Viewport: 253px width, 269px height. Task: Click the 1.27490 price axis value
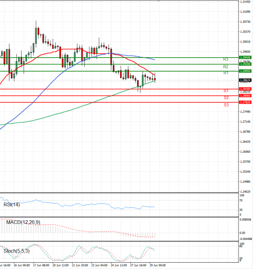coord(245,112)
